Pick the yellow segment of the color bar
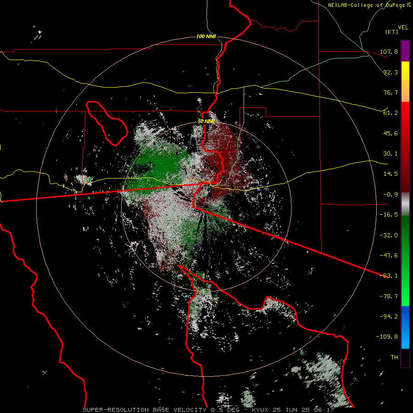The width and height of the screenshot is (413, 413). [x=405, y=76]
